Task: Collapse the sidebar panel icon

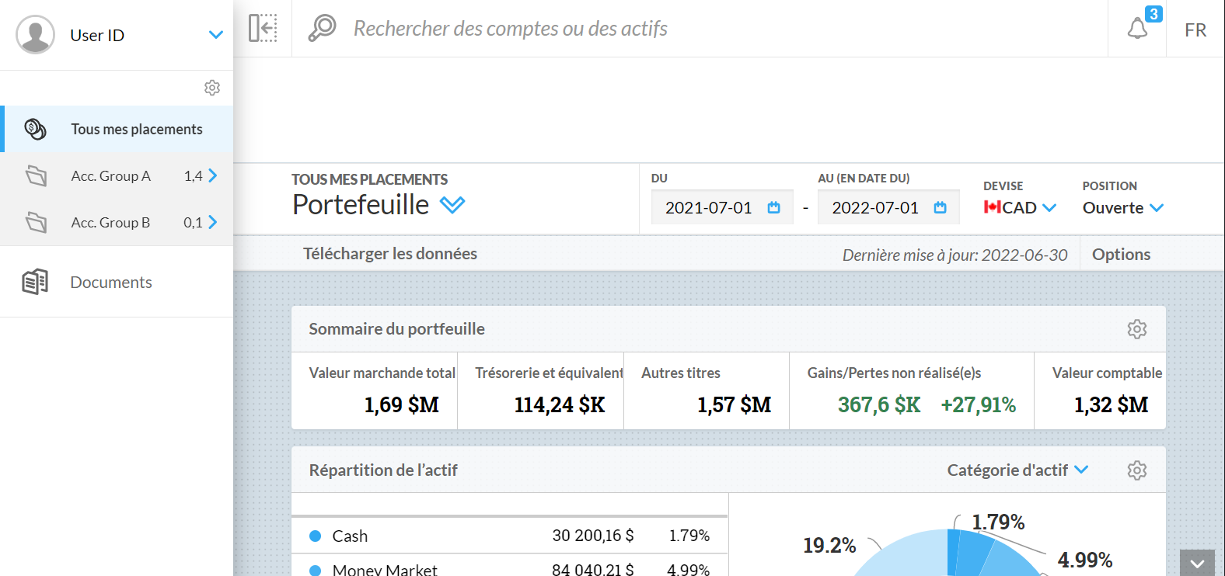Action: coord(263,28)
